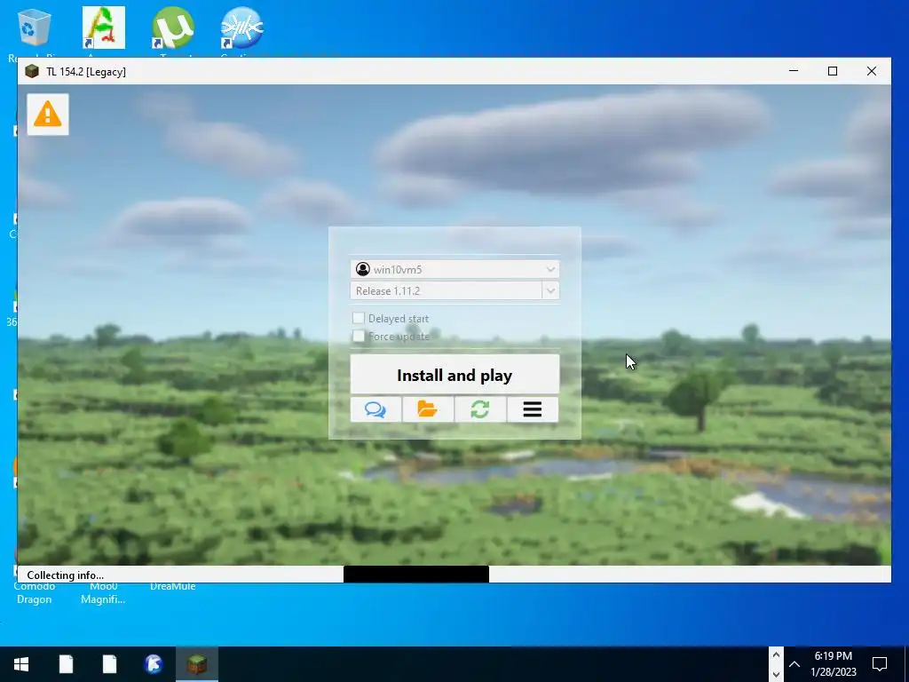Viewport: 909px width, 682px height.
Task: Select the Release 1.11.2 version field
Action: pos(446,290)
